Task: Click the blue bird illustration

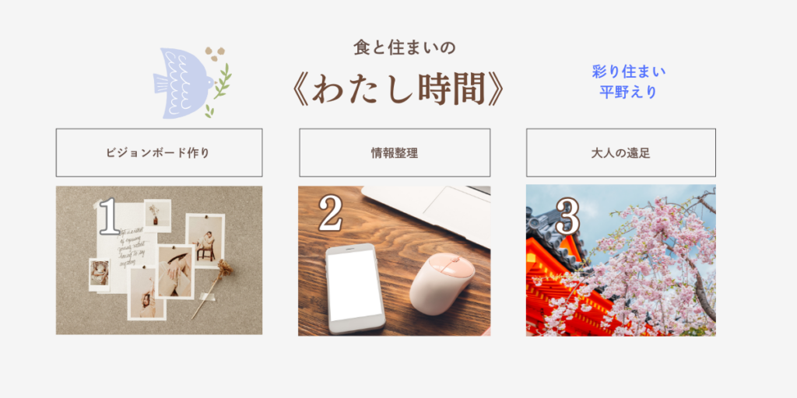Action: (182, 82)
